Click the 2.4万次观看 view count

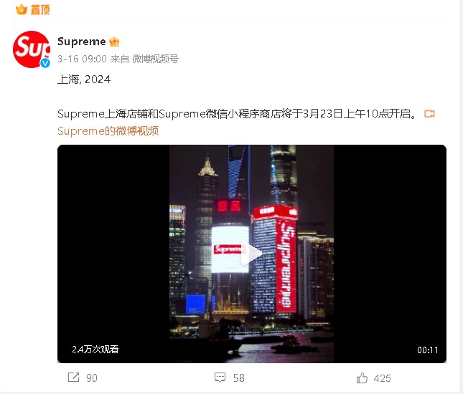click(x=95, y=350)
